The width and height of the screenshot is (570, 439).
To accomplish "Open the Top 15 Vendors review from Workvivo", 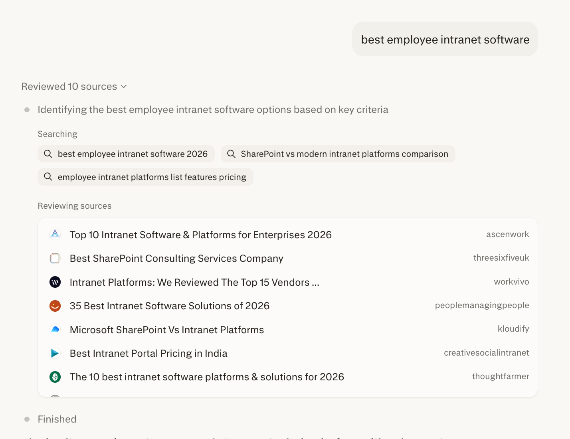I will point(194,282).
